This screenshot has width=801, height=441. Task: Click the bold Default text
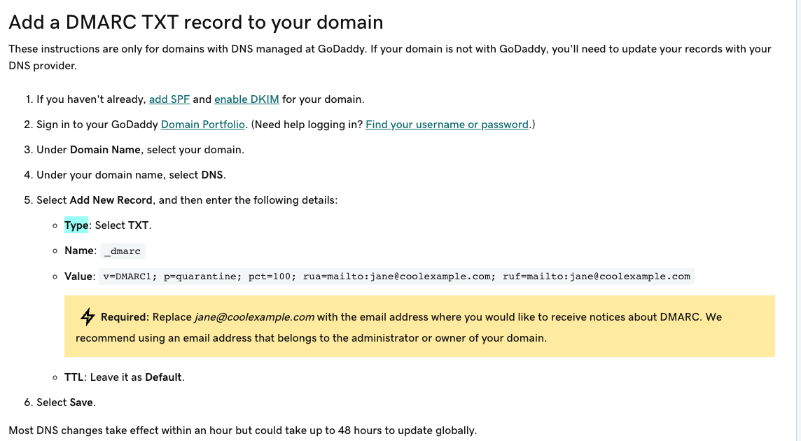163,377
